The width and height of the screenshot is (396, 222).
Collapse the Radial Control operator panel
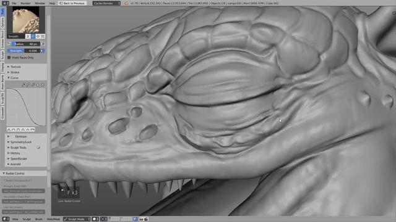tap(15, 173)
